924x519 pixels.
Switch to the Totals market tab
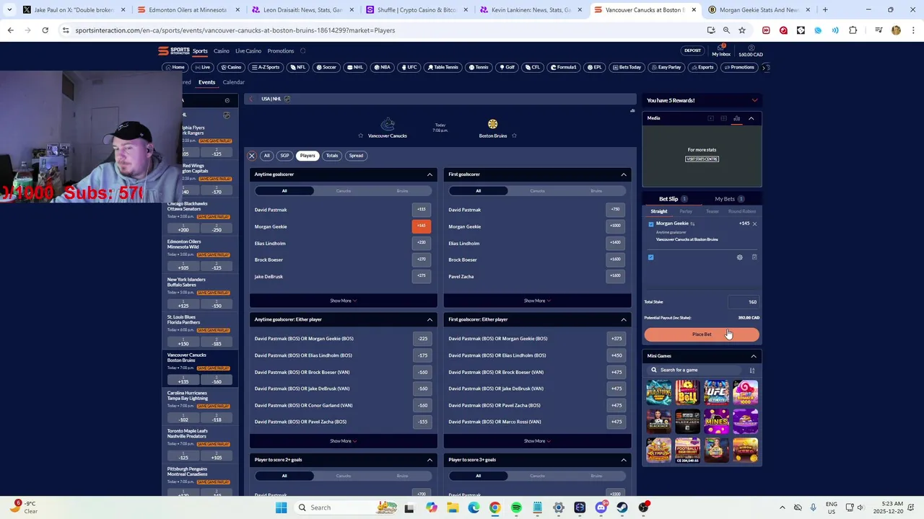pyautogui.click(x=332, y=156)
